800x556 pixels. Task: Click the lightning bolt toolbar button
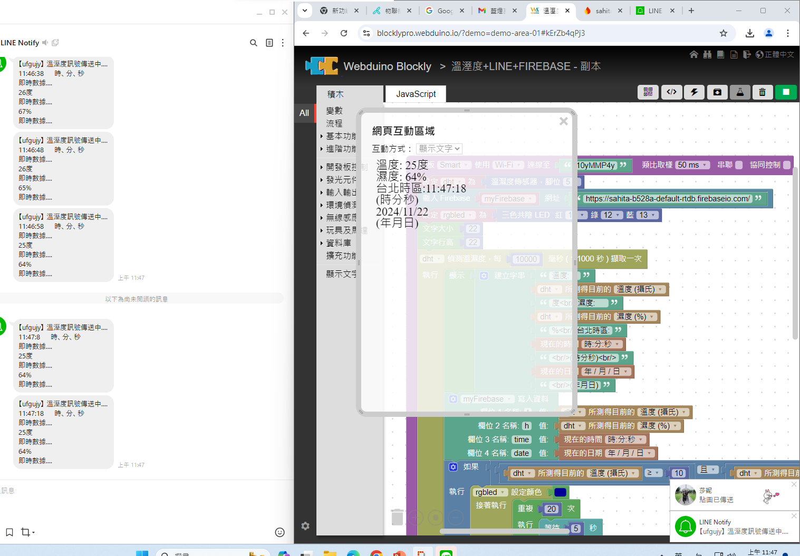[x=694, y=92]
